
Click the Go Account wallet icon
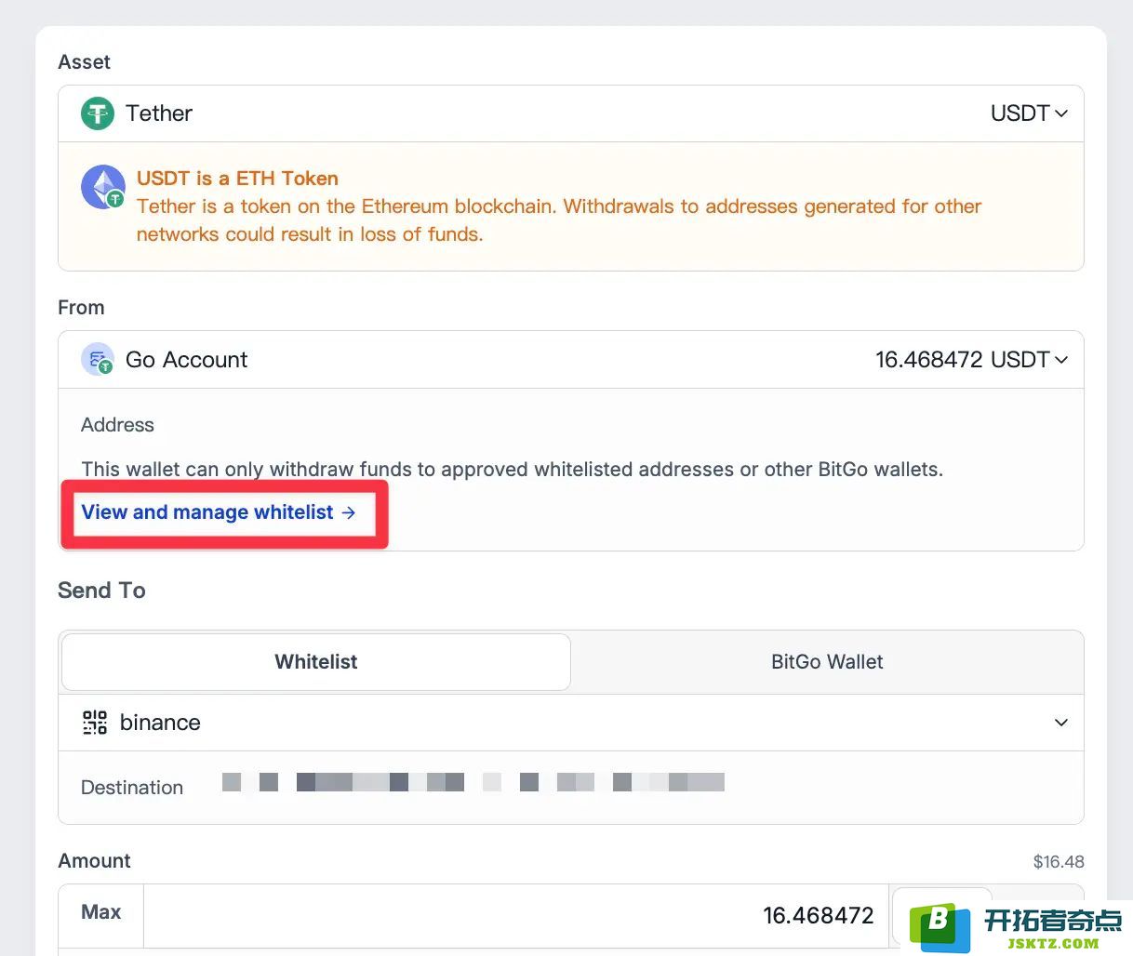click(x=98, y=360)
